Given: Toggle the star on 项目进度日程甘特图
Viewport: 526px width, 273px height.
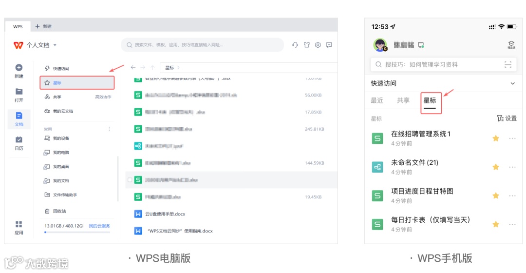Looking at the screenshot, I should tap(496, 195).
